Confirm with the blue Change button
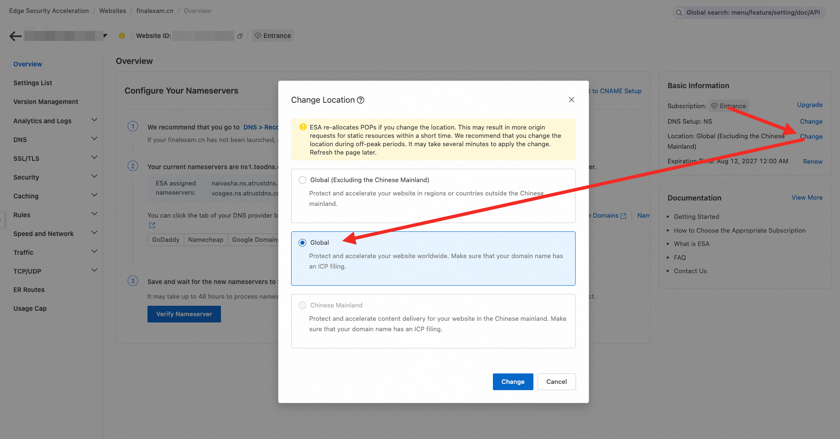The image size is (840, 439). 513,382
